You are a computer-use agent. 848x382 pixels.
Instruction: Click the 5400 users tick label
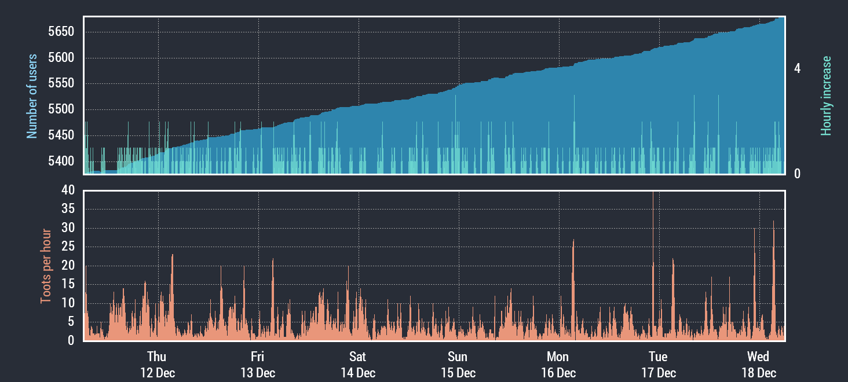[60, 160]
